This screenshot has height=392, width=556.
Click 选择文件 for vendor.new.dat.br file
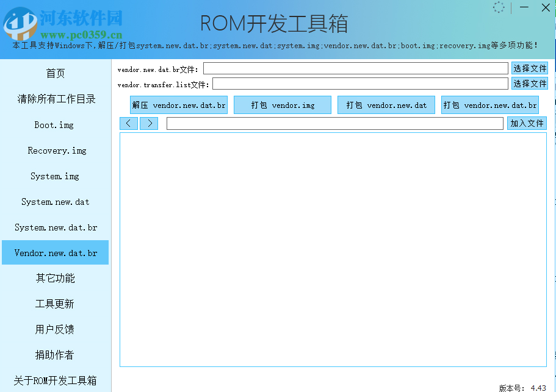tap(529, 68)
